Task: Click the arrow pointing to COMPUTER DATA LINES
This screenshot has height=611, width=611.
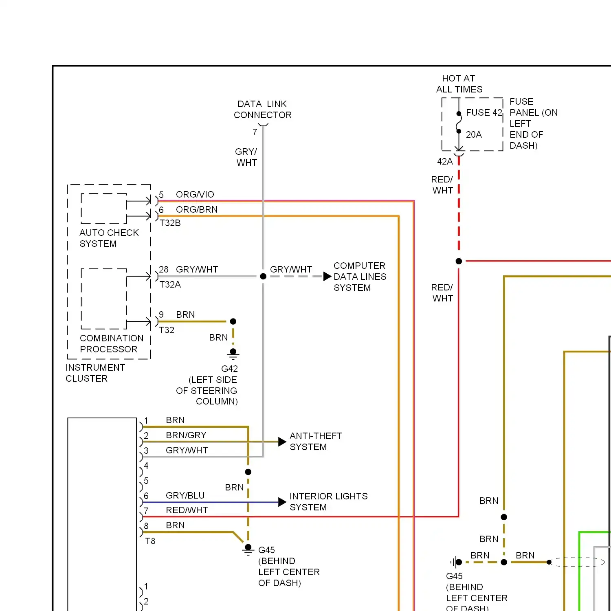Action: click(327, 277)
